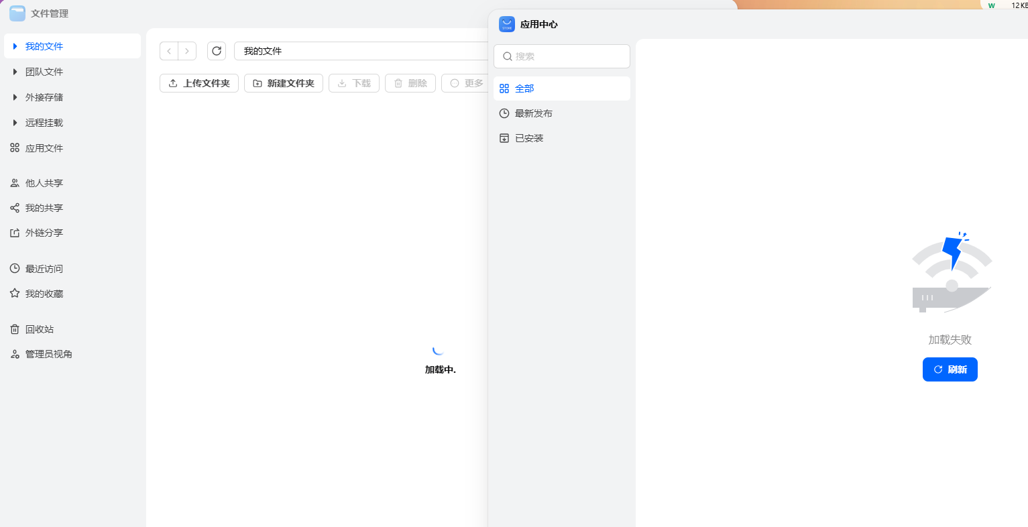The image size is (1028, 527).
Task: Click the 我的文件 path address field
Action: pyautogui.click(x=361, y=51)
